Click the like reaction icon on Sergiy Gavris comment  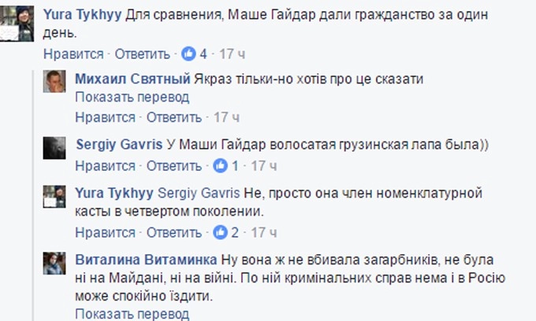point(221,166)
